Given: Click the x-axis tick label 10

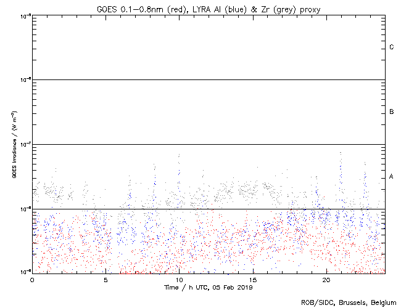Looking at the screenshot, I should tap(179, 279).
